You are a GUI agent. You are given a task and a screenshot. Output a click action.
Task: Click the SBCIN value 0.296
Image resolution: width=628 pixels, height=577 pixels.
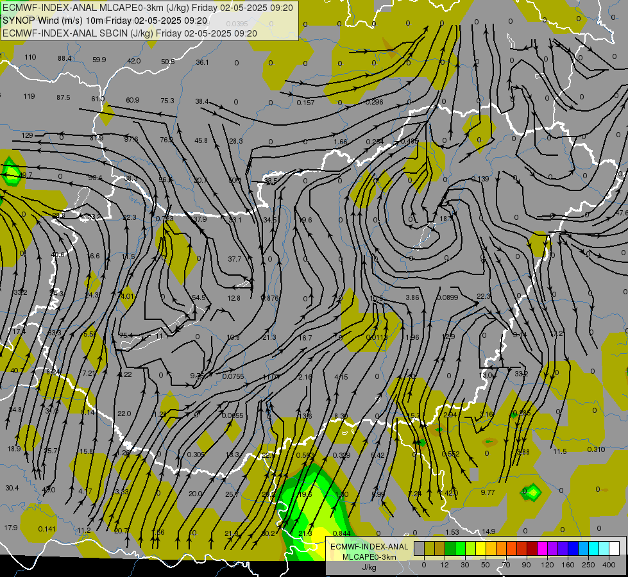pos(375,102)
